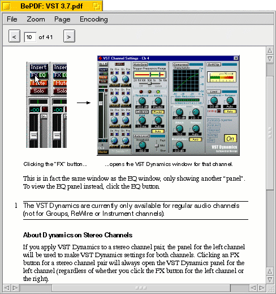Image resolution: width=276 pixels, height=294 pixels.
Task: Click the caption "Clicking the "FX" button..."
Action: [x=55, y=164]
